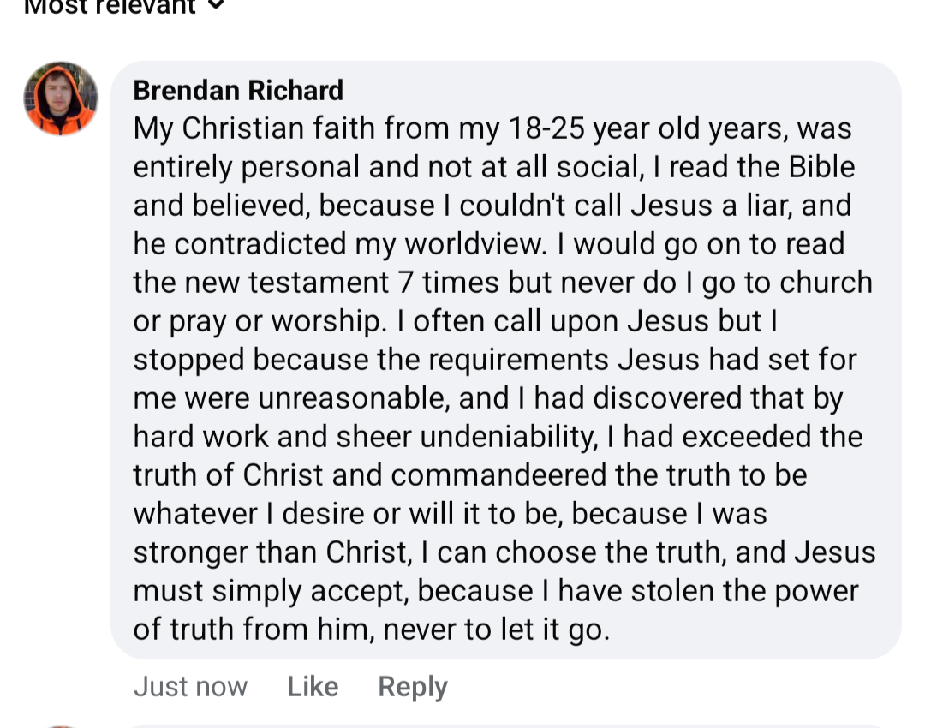The width and height of the screenshot is (925, 728).
Task: Click the Just now timestamp
Action: [190, 687]
